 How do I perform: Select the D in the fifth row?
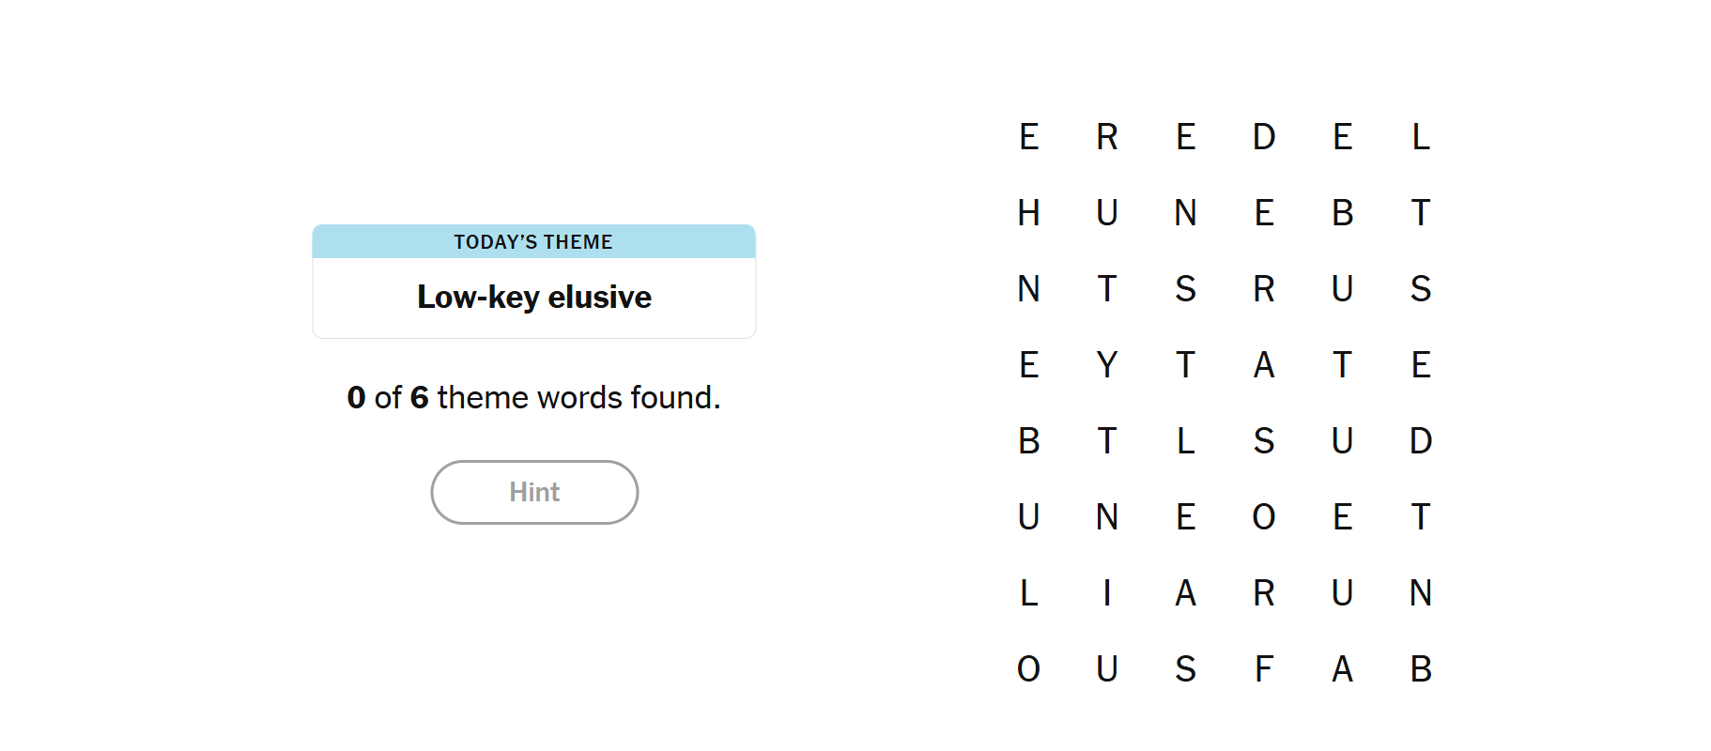[x=1421, y=440]
